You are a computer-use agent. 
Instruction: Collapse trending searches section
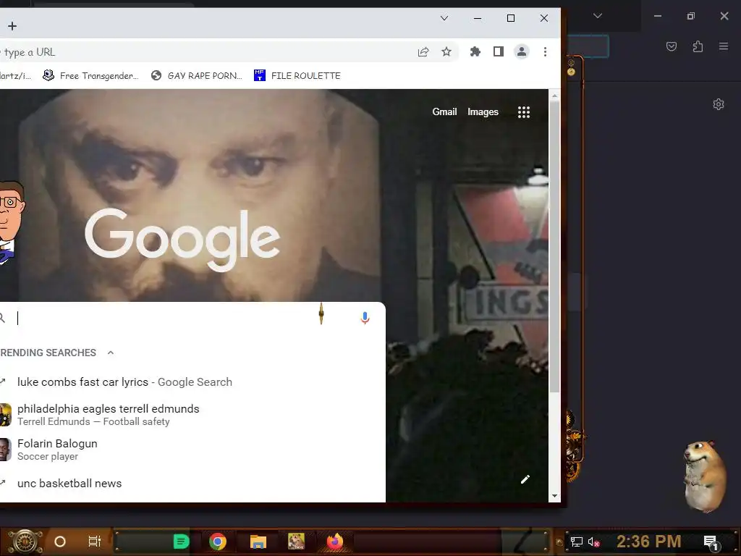[111, 353]
